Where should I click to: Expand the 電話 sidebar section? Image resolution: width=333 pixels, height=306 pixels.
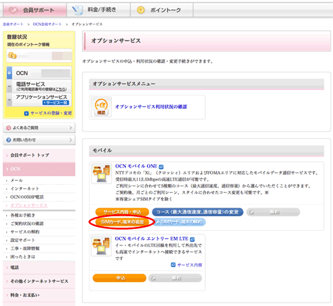tap(39, 267)
